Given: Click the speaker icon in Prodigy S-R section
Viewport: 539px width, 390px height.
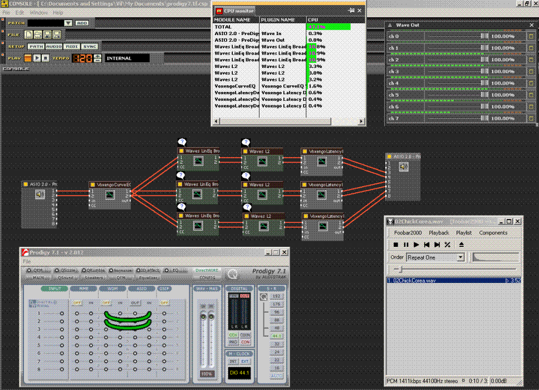Looking at the screenshot, I should coord(264,297).
